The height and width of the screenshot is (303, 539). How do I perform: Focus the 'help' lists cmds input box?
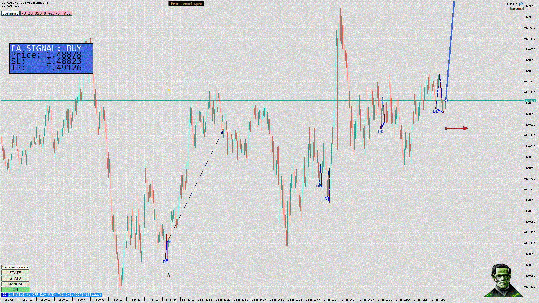click(15, 267)
